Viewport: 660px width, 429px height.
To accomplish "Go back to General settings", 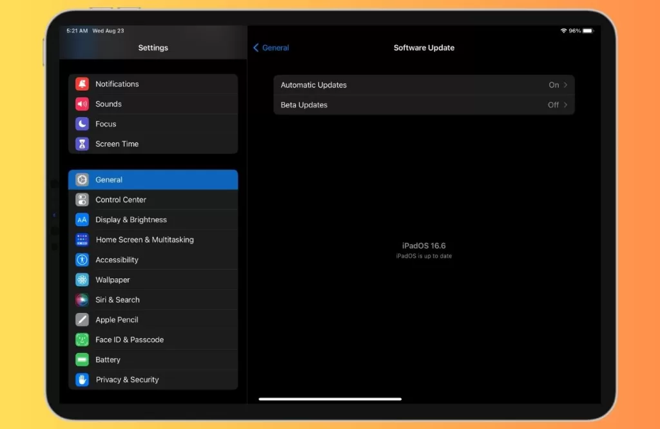I will [271, 48].
